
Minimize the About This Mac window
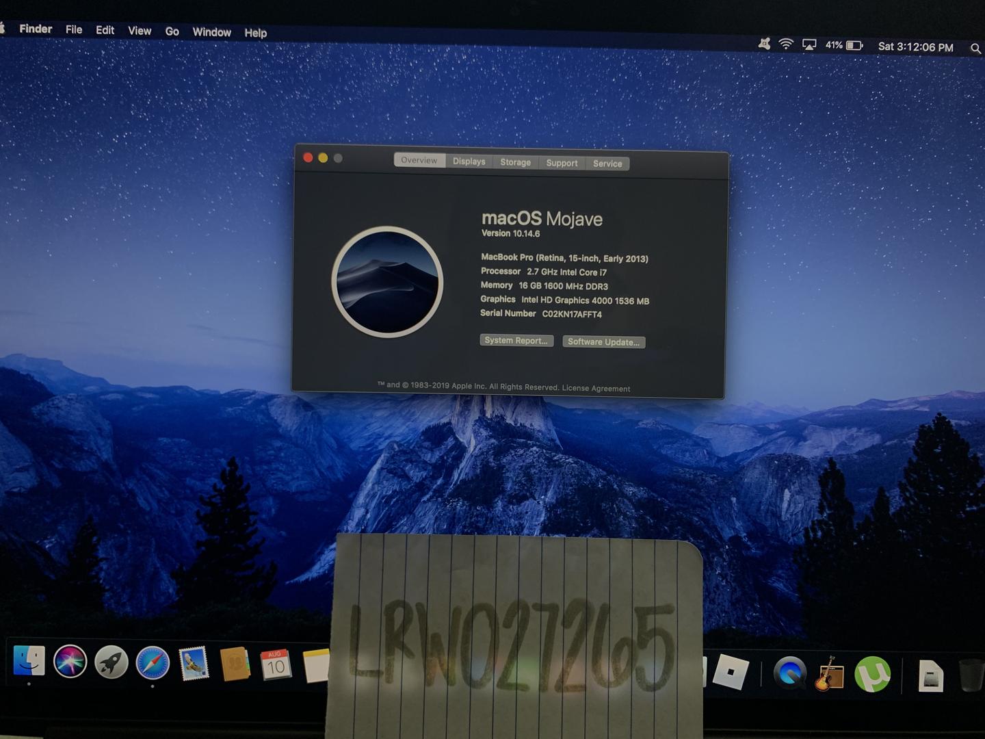point(323,158)
